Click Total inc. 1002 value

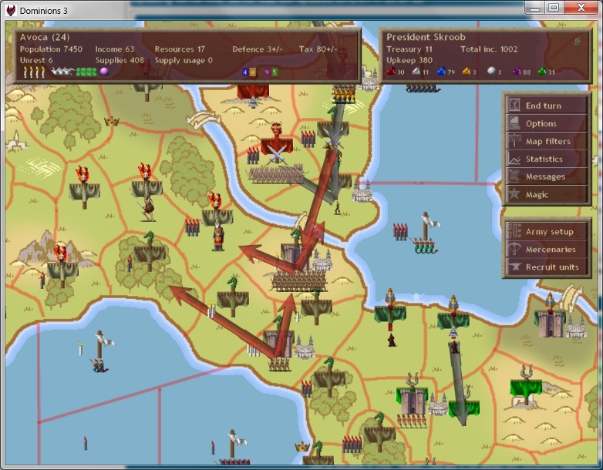click(x=489, y=49)
